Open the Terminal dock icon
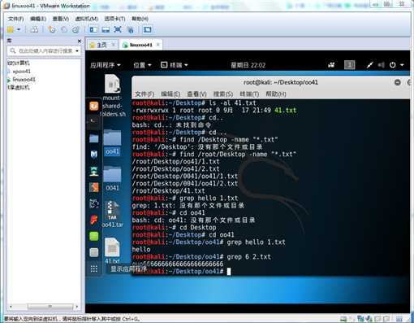The image size is (414, 323). [x=94, y=121]
